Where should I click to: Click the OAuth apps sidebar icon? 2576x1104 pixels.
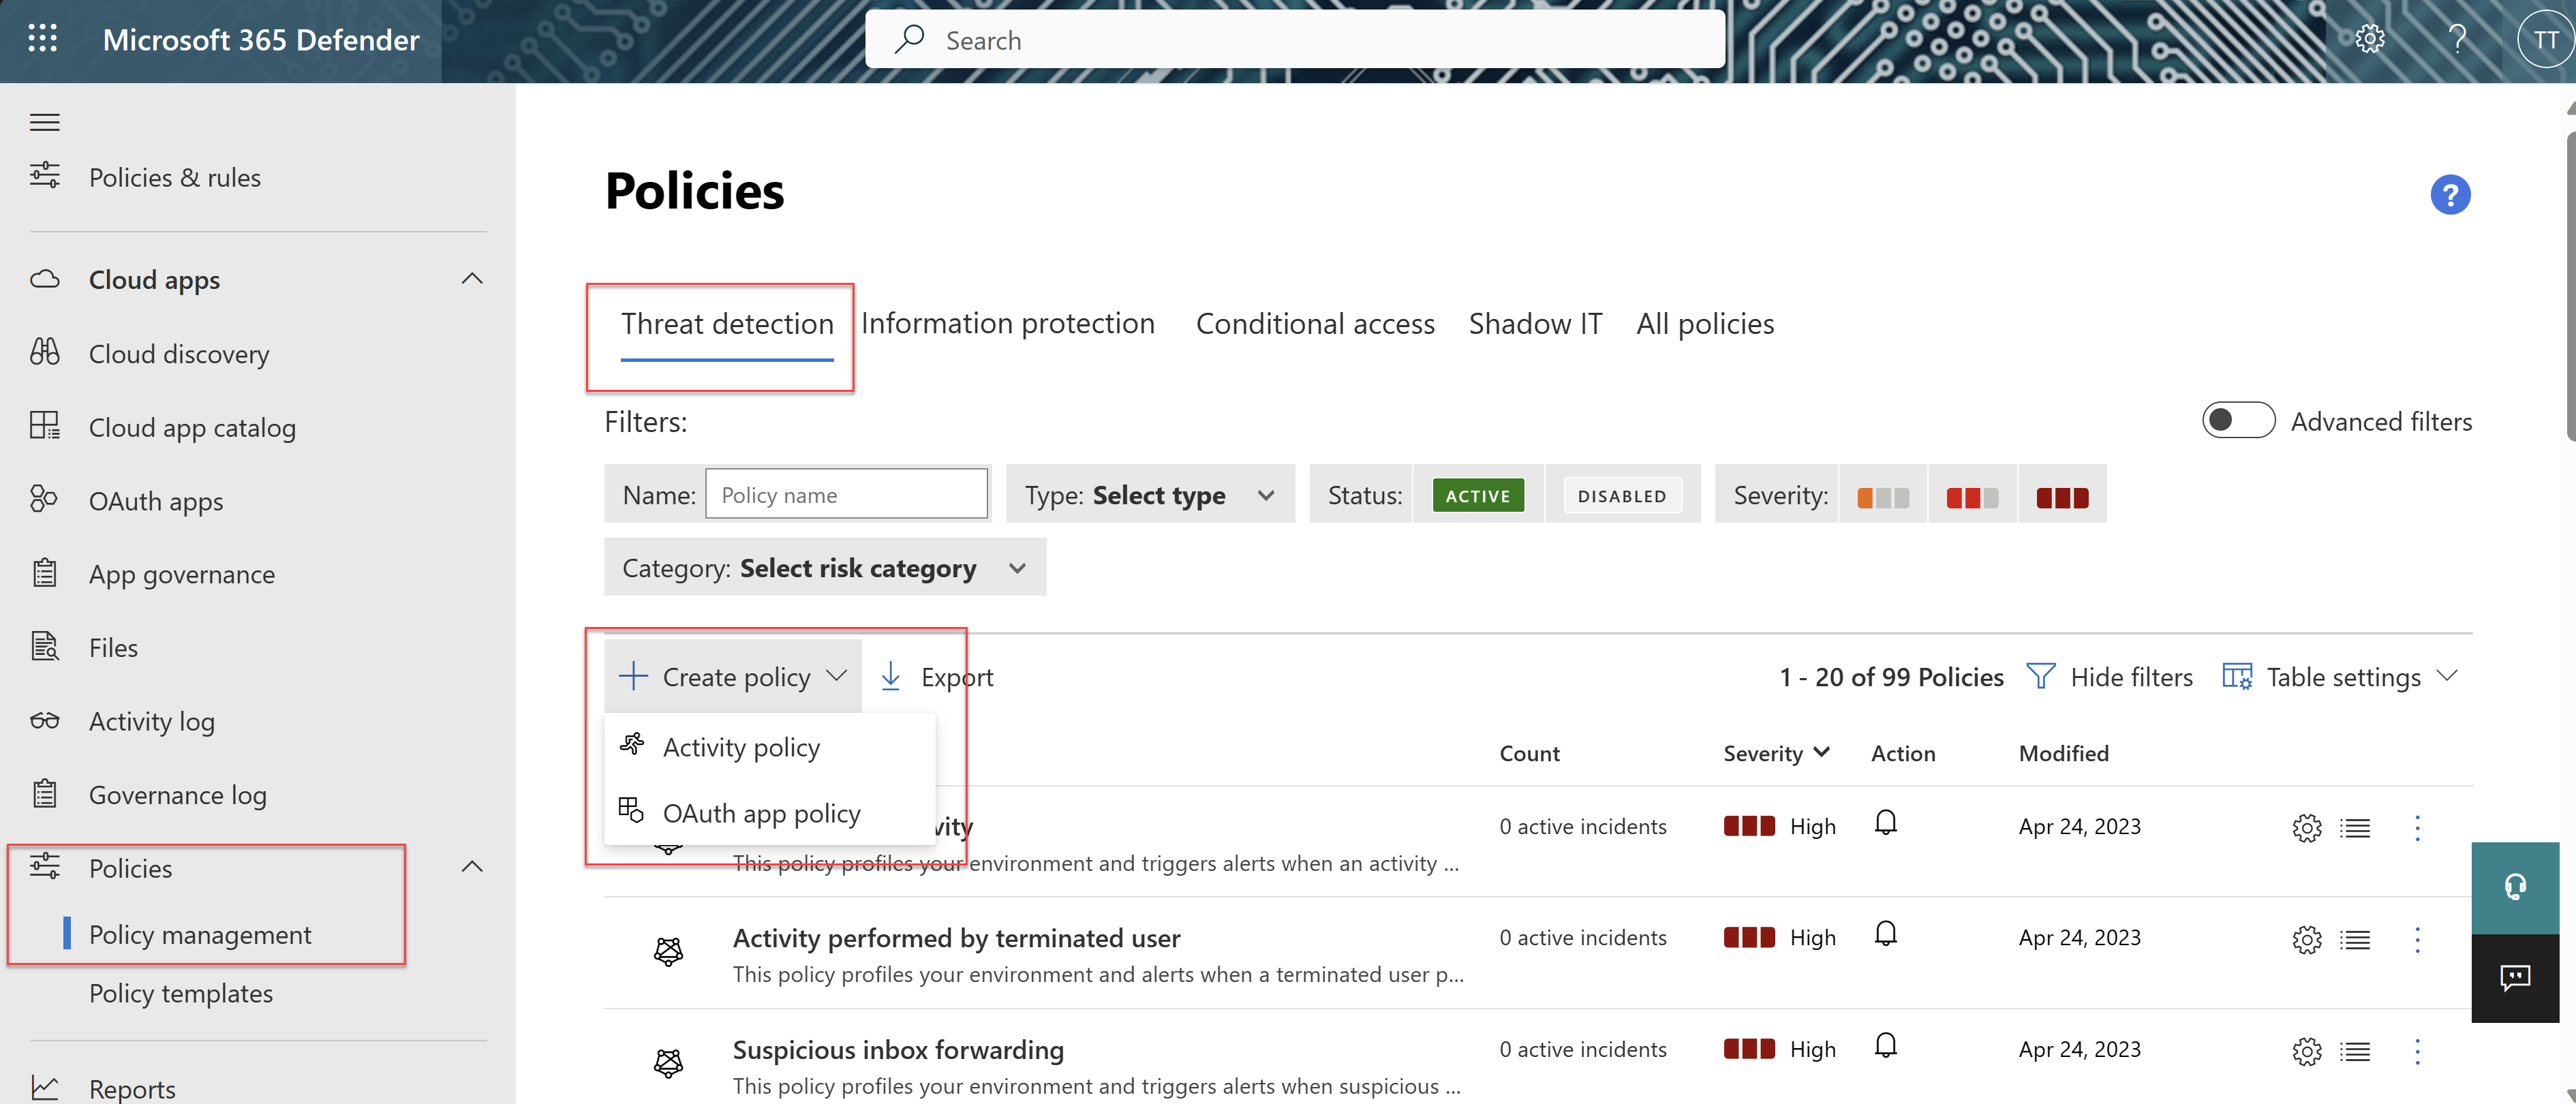(x=44, y=497)
